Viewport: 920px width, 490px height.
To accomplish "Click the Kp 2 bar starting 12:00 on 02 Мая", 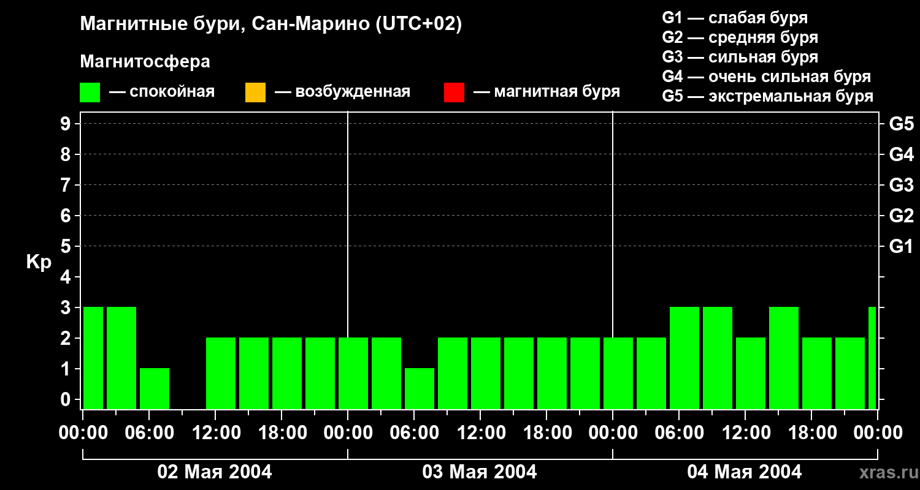I will point(221,373).
